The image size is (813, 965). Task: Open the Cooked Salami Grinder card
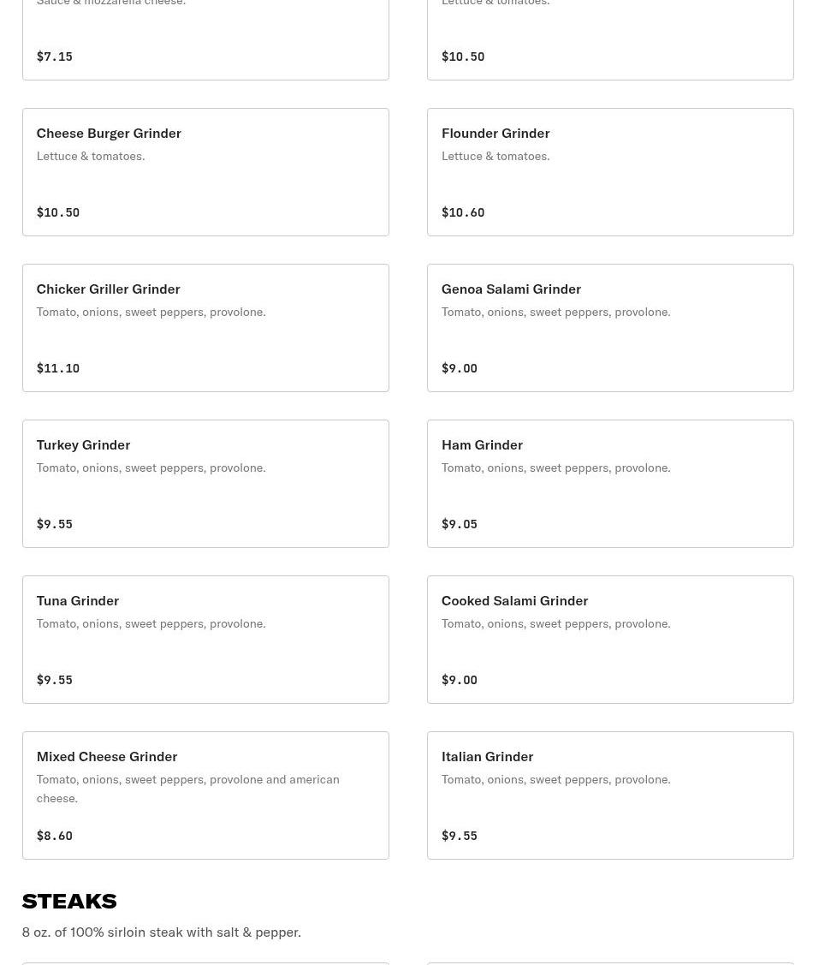tap(610, 640)
